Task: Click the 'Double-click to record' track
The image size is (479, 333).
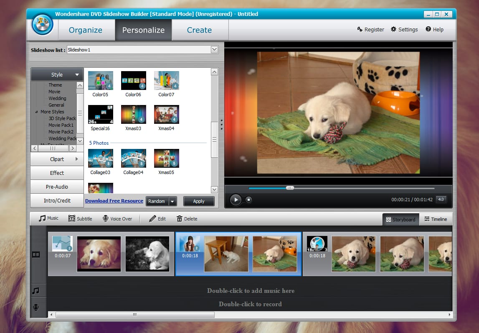Action: (251, 304)
